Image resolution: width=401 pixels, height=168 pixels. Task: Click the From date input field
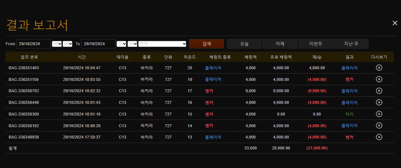pos(33,44)
